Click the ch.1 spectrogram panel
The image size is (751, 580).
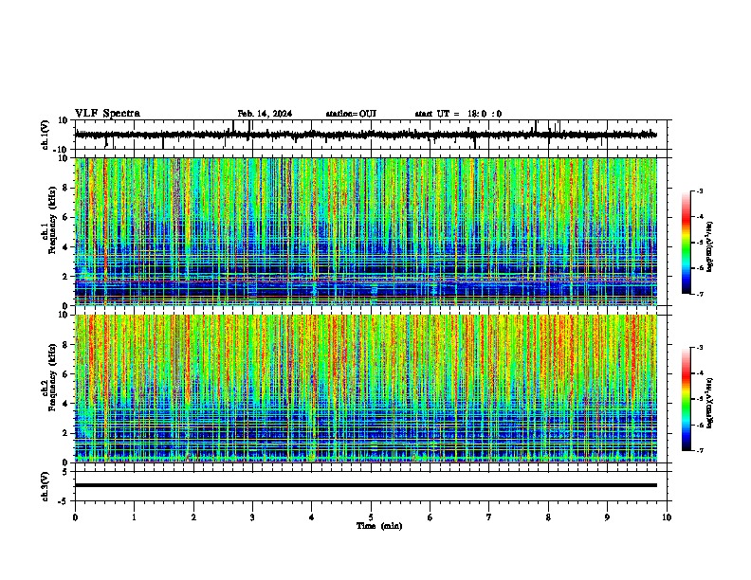[x=366, y=231]
